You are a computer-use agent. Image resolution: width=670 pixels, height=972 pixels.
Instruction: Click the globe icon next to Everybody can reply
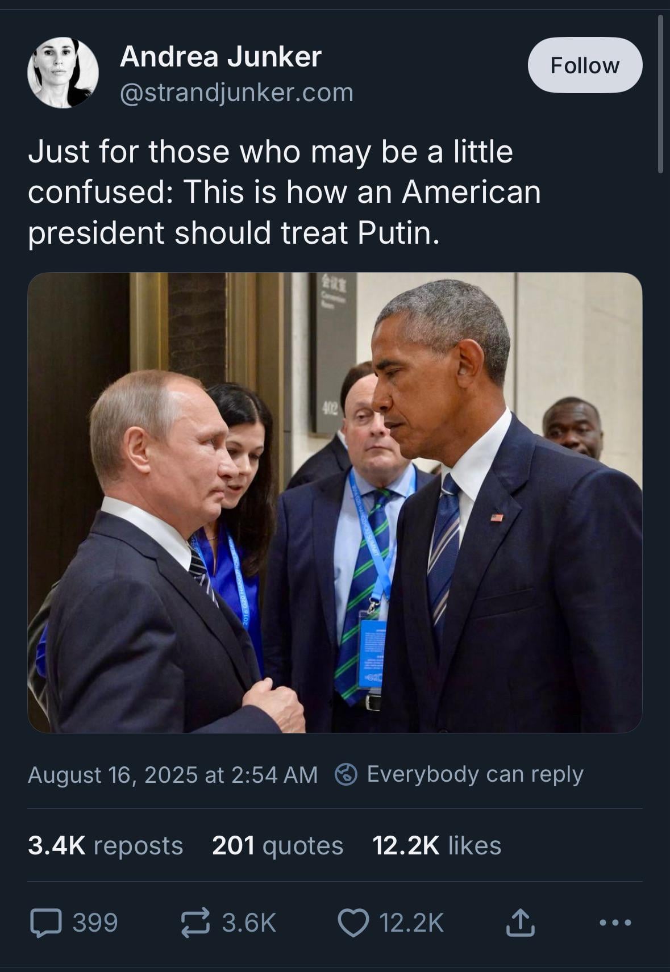click(x=346, y=774)
